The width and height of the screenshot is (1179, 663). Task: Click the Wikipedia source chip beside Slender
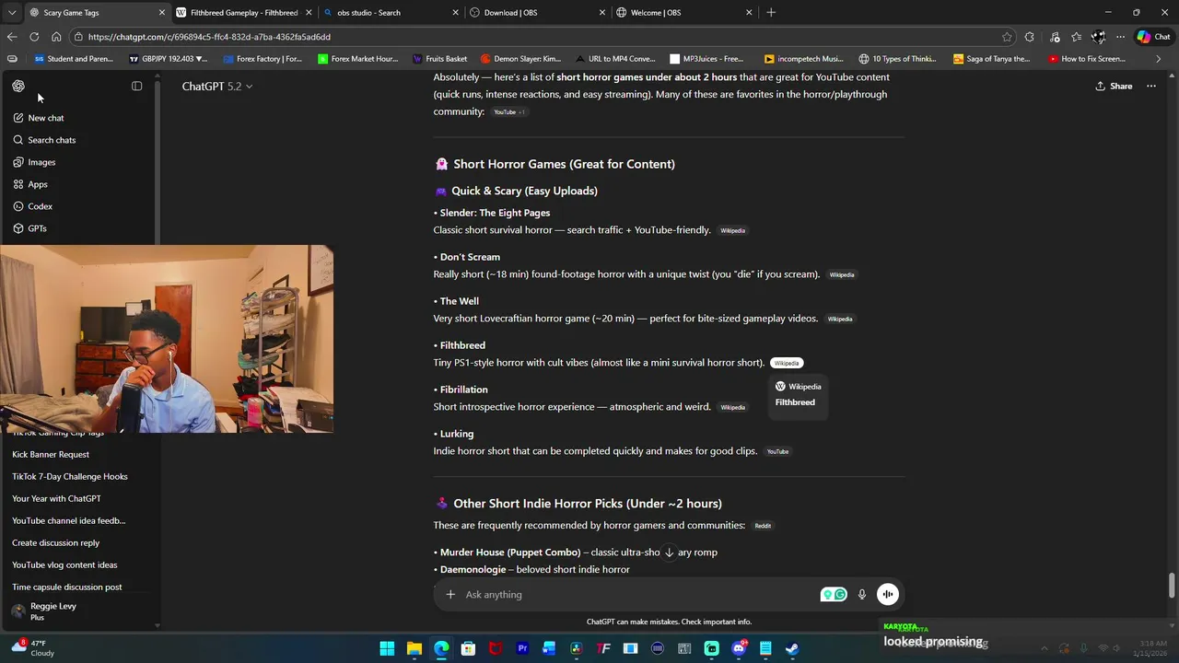732,230
